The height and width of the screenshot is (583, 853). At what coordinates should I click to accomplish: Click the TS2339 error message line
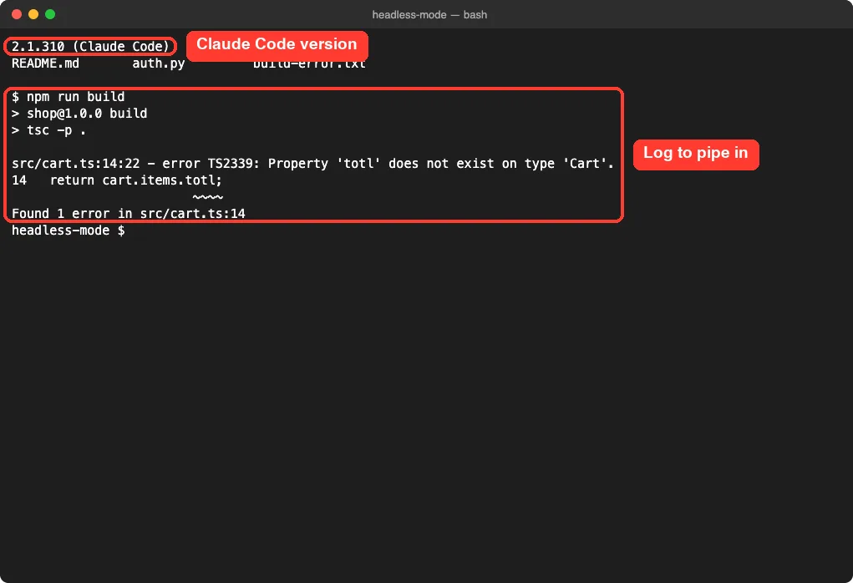pyautogui.click(x=312, y=164)
